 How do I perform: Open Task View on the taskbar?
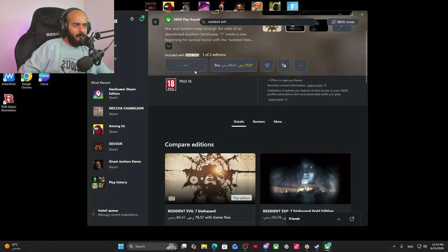pos(184,246)
